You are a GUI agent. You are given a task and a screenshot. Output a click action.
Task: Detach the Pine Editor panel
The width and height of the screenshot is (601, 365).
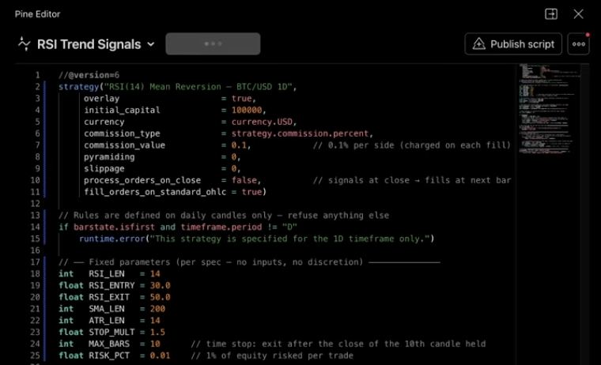551,14
